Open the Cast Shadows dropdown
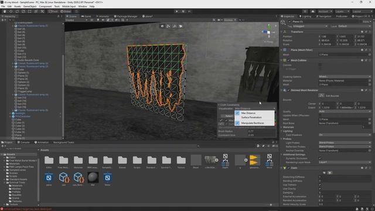The height and width of the screenshot is (211, 375). click(x=345, y=135)
